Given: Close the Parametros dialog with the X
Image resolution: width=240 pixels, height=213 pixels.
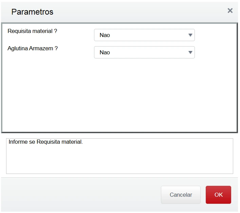Looking at the screenshot, I should (230, 11).
